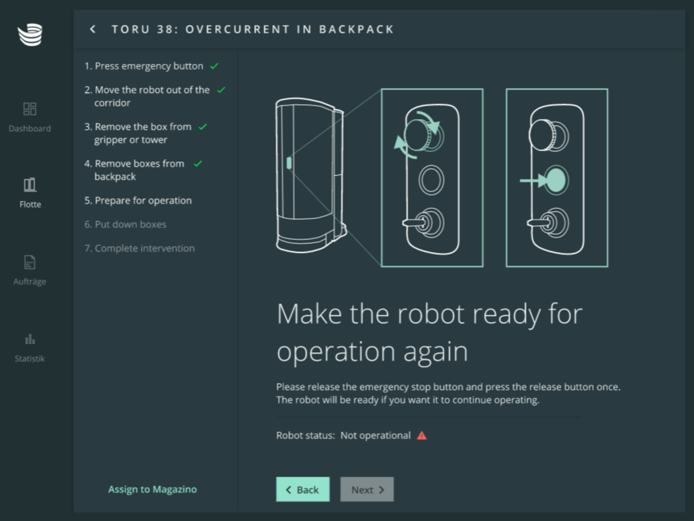Click the red warning triangle beside robot status

tap(422, 436)
